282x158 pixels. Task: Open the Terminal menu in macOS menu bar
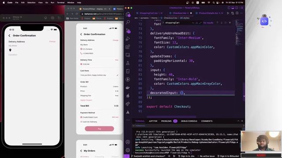click(x=61, y=3)
